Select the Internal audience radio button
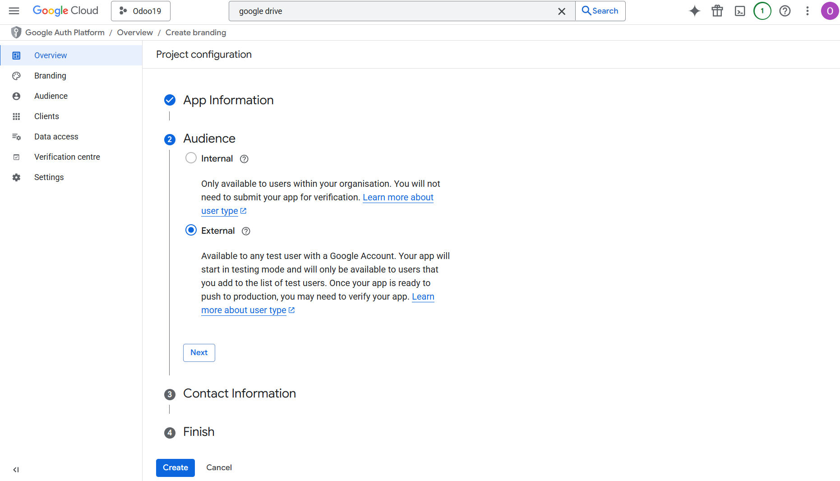 (191, 158)
